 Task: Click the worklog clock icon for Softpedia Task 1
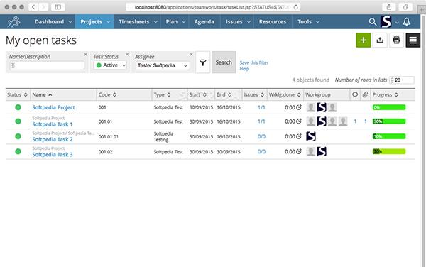point(299,121)
